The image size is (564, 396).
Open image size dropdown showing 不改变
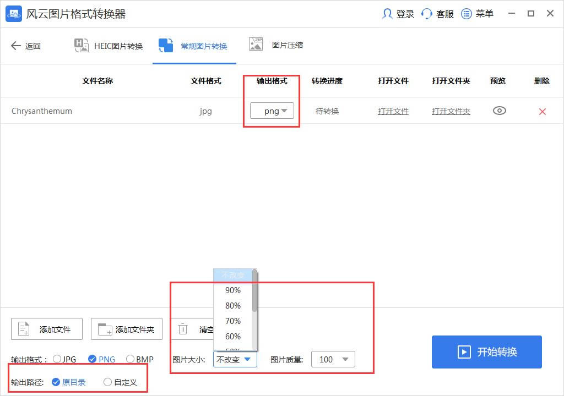tap(235, 359)
